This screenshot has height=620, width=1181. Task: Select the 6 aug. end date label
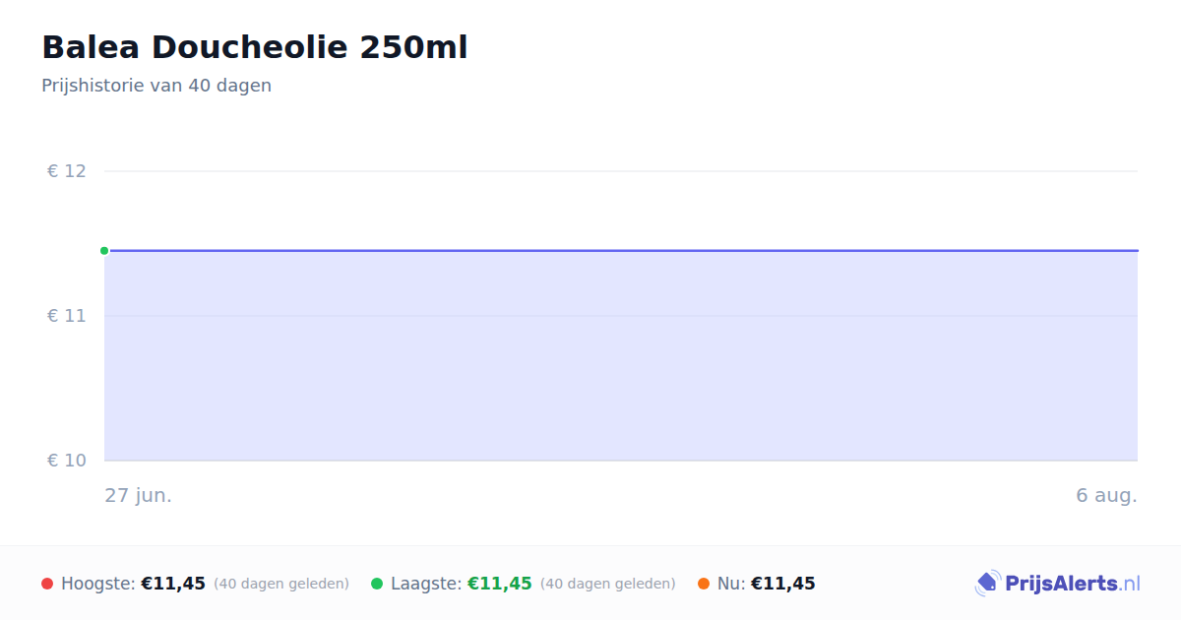[1106, 495]
